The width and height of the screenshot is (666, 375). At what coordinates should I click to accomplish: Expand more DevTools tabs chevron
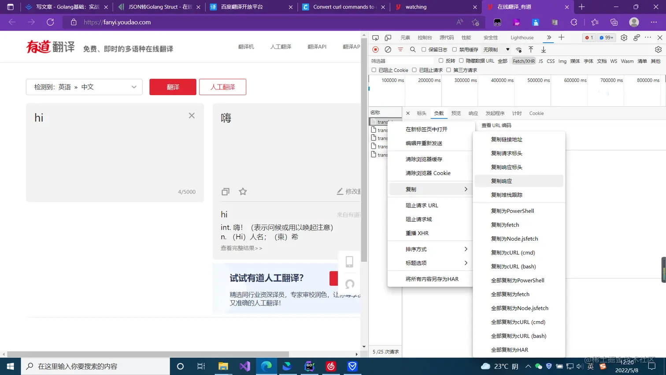[x=549, y=37]
